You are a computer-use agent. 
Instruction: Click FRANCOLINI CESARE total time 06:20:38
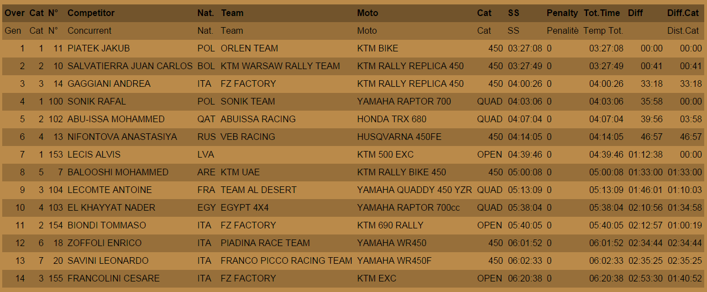[x=606, y=278]
